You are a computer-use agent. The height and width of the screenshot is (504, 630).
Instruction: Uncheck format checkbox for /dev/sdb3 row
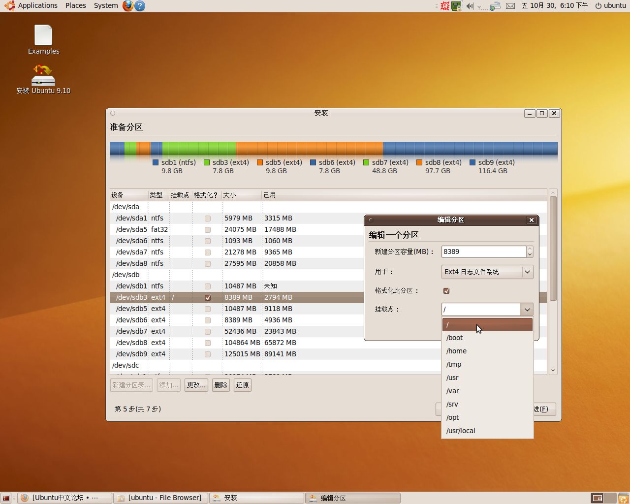click(x=208, y=298)
